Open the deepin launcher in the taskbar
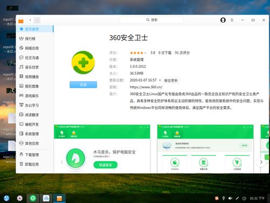Screen dimensions: 270x203 (6, 198)
